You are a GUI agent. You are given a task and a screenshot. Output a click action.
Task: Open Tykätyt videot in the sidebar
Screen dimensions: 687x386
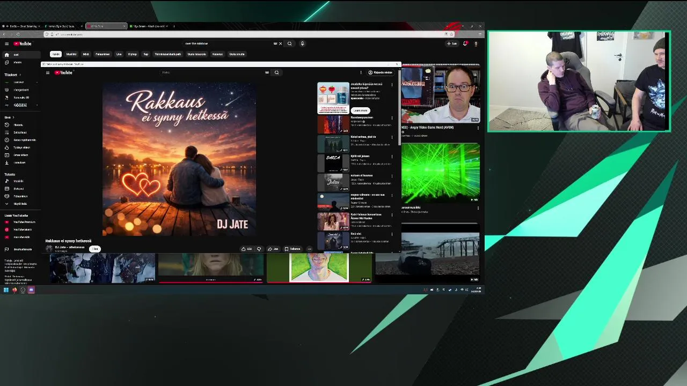click(x=20, y=147)
